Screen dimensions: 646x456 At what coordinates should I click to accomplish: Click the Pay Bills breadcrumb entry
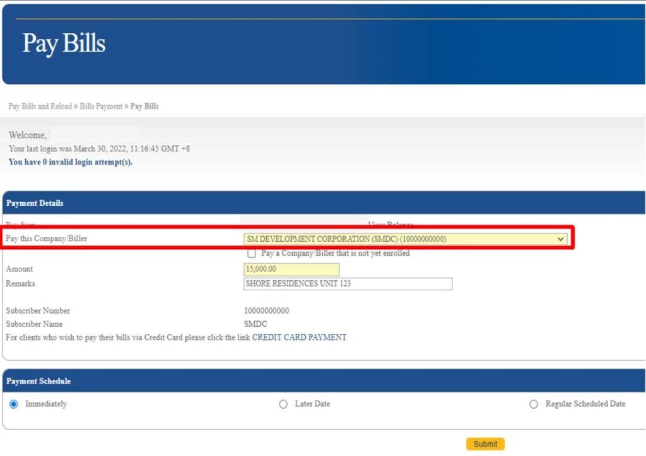[x=144, y=106]
